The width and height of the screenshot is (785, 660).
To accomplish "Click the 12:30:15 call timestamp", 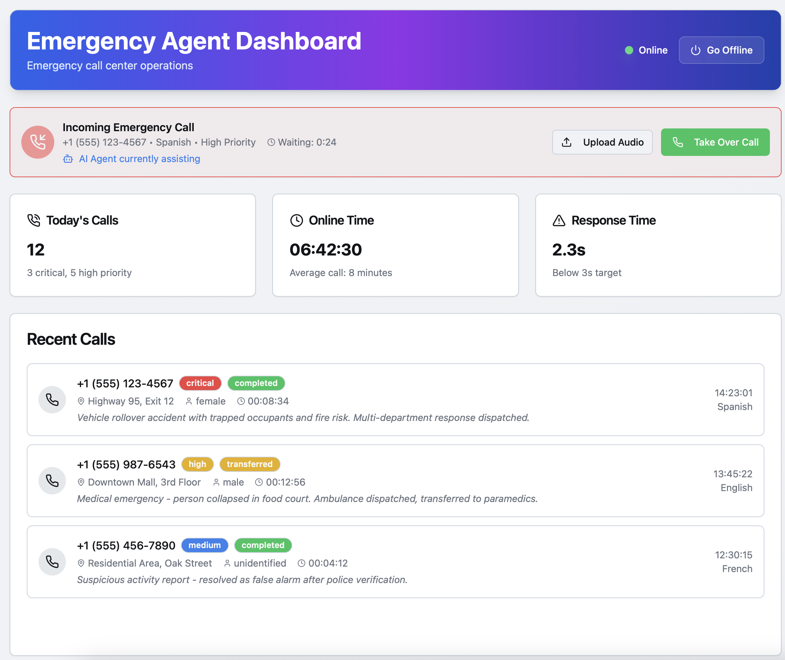I will pyautogui.click(x=733, y=555).
